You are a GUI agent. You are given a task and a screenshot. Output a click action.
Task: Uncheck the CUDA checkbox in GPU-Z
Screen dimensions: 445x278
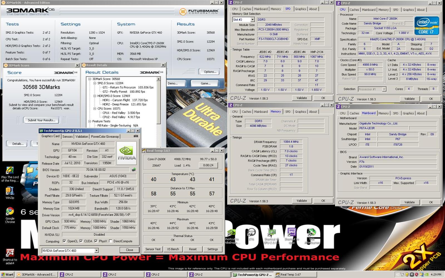click(81, 241)
